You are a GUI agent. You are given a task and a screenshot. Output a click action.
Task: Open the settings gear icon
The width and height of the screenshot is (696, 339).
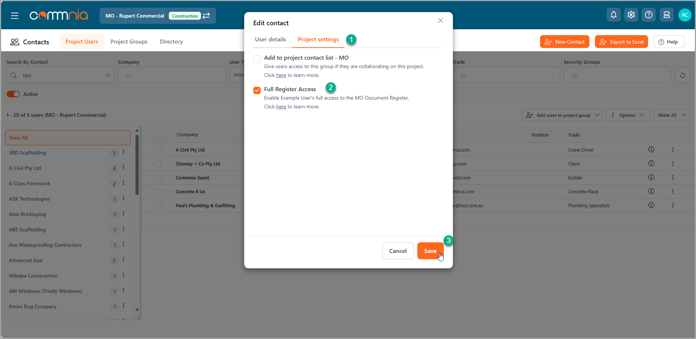(x=631, y=15)
